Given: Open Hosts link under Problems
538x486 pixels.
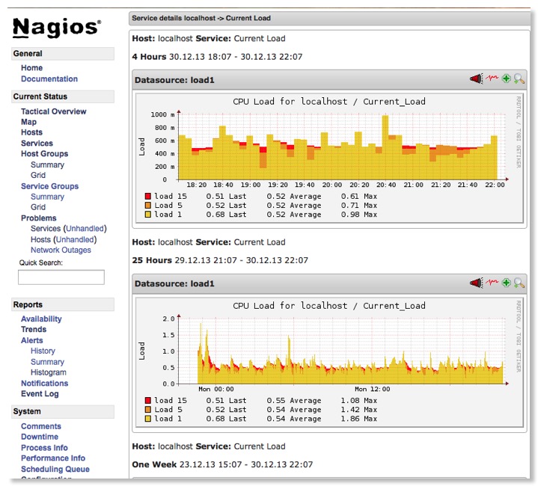Looking at the screenshot, I should [x=40, y=239].
